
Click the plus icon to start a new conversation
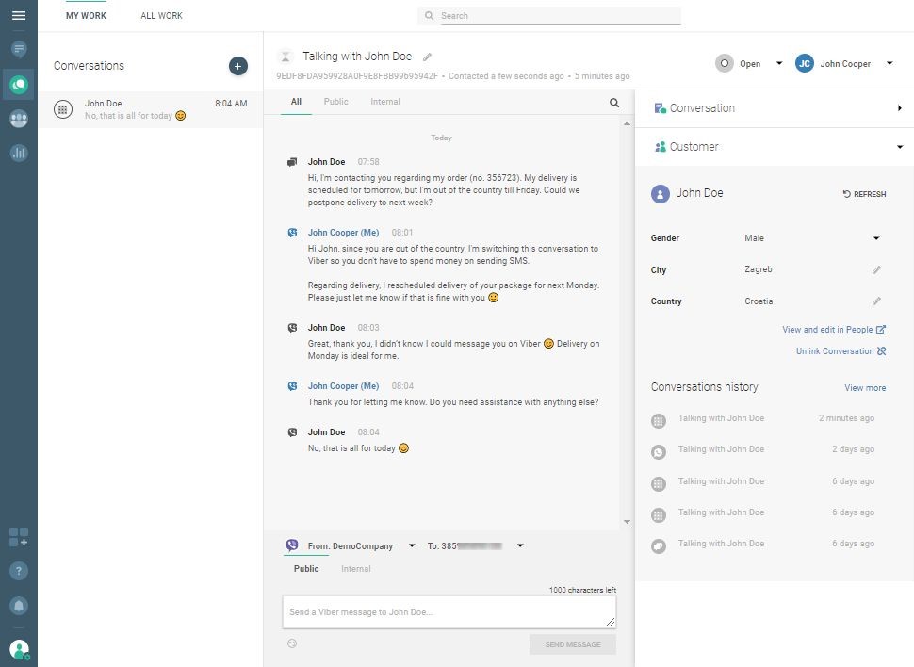pos(238,66)
